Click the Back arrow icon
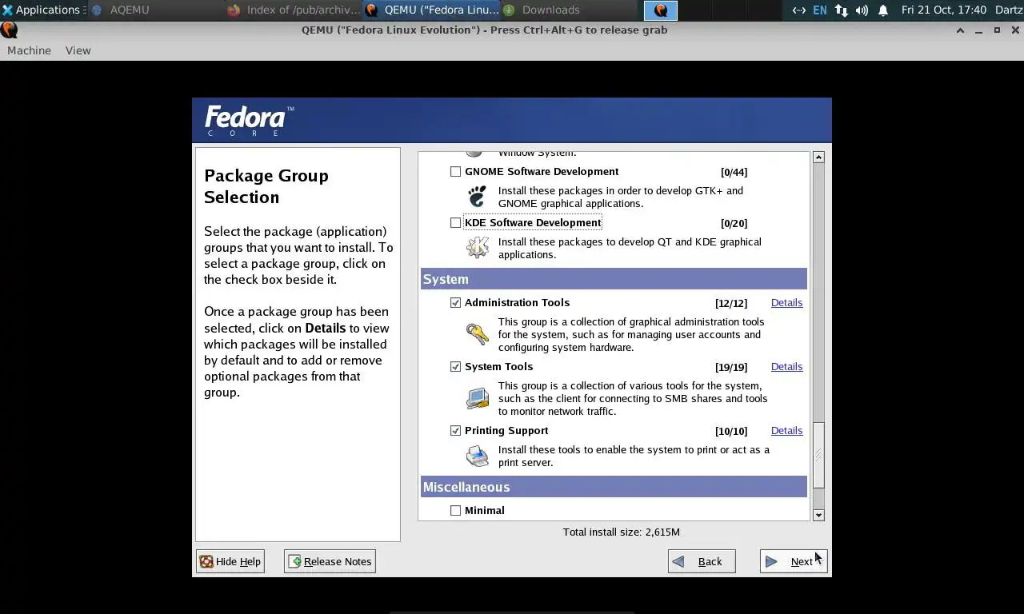 coord(678,561)
